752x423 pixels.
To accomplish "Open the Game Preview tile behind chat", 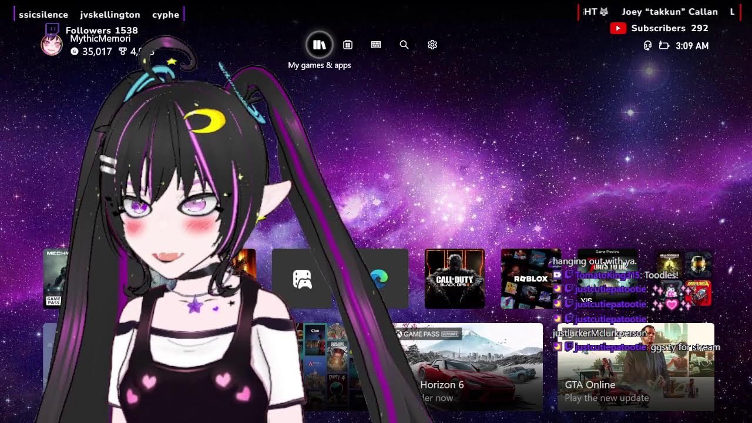I will [x=607, y=278].
